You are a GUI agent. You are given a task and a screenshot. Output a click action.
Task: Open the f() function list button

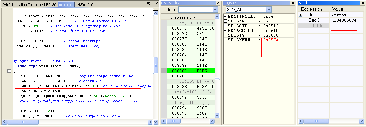(x=148, y=3)
